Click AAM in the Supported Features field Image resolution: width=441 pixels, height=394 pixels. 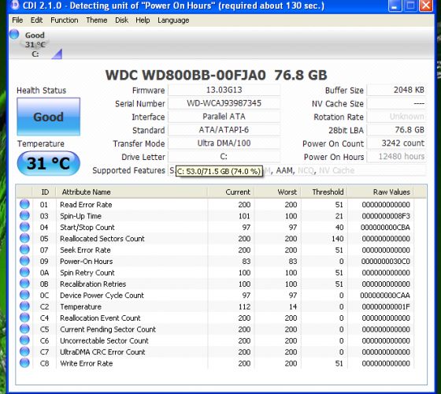click(284, 170)
